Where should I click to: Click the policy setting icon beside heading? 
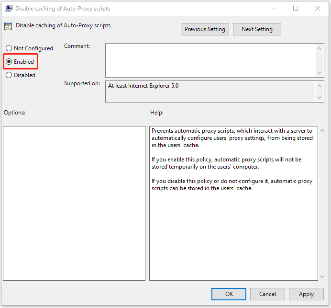point(8,26)
